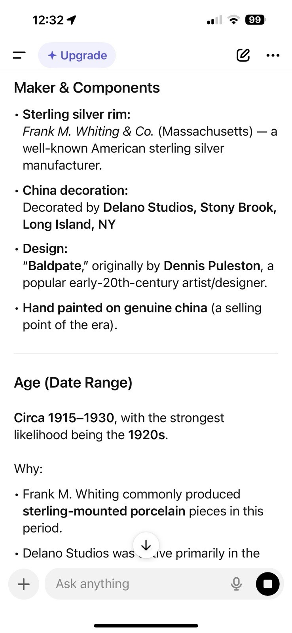
Task: Stop the response with the stop button
Action: click(267, 584)
